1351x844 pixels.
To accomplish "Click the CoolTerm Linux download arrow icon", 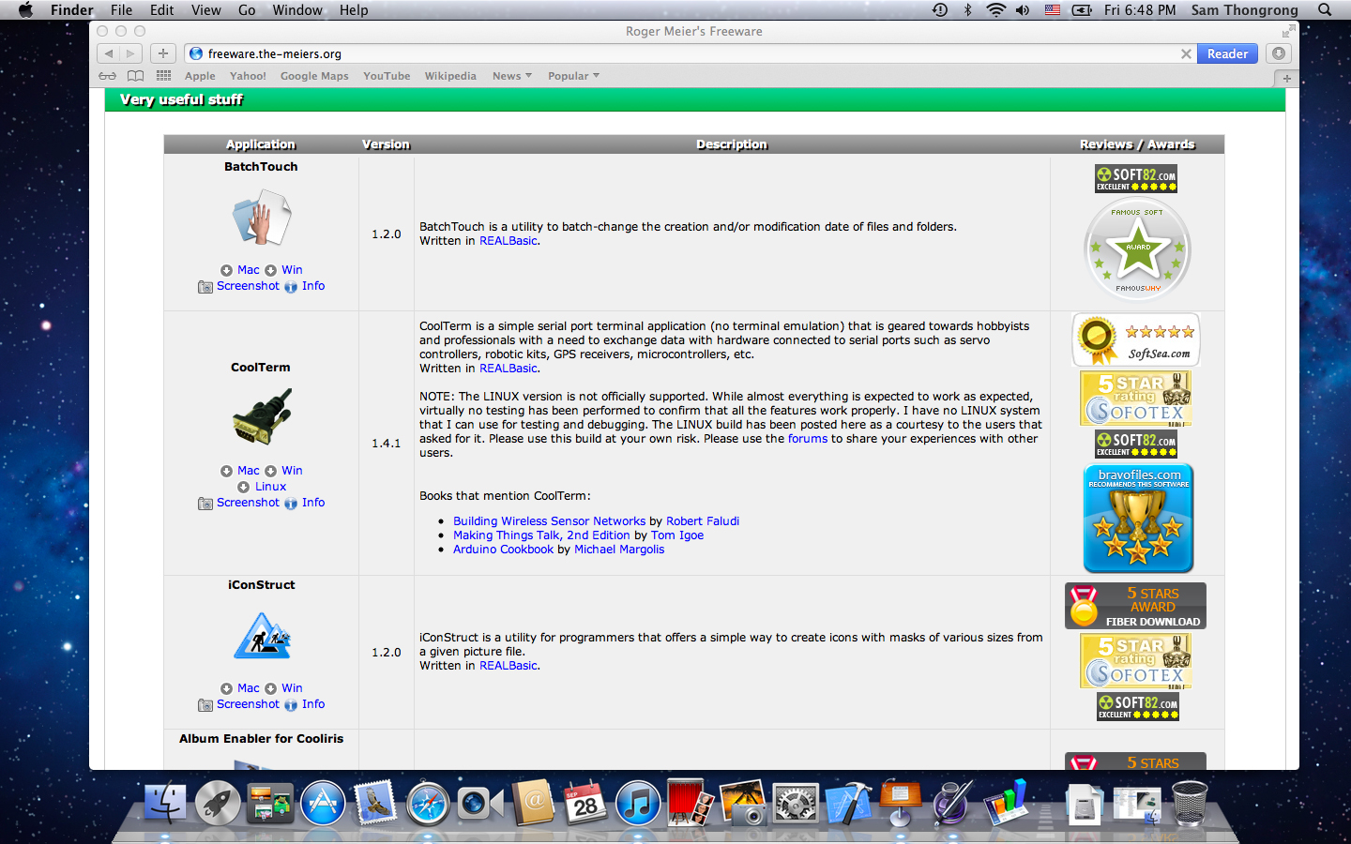I will pyautogui.click(x=244, y=487).
